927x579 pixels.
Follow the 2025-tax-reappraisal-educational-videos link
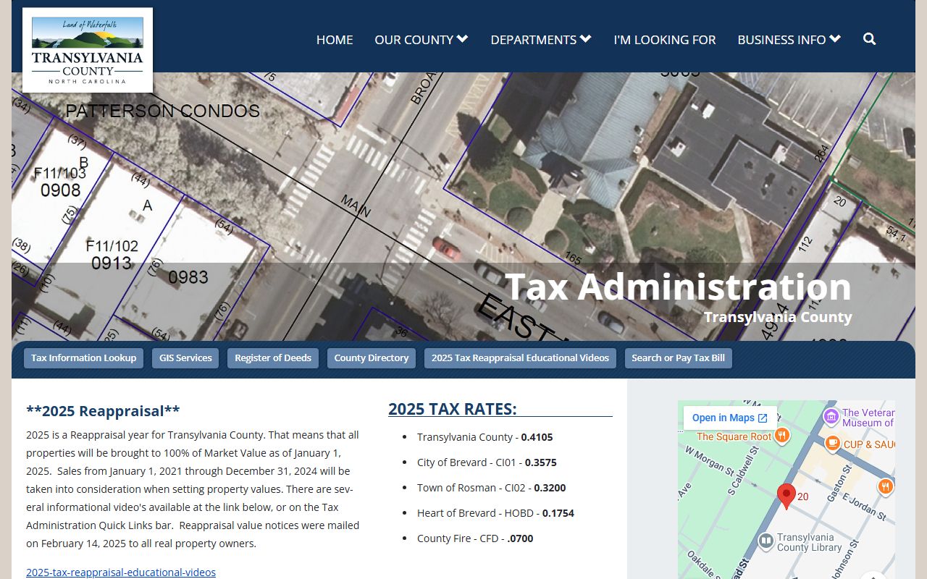point(121,572)
